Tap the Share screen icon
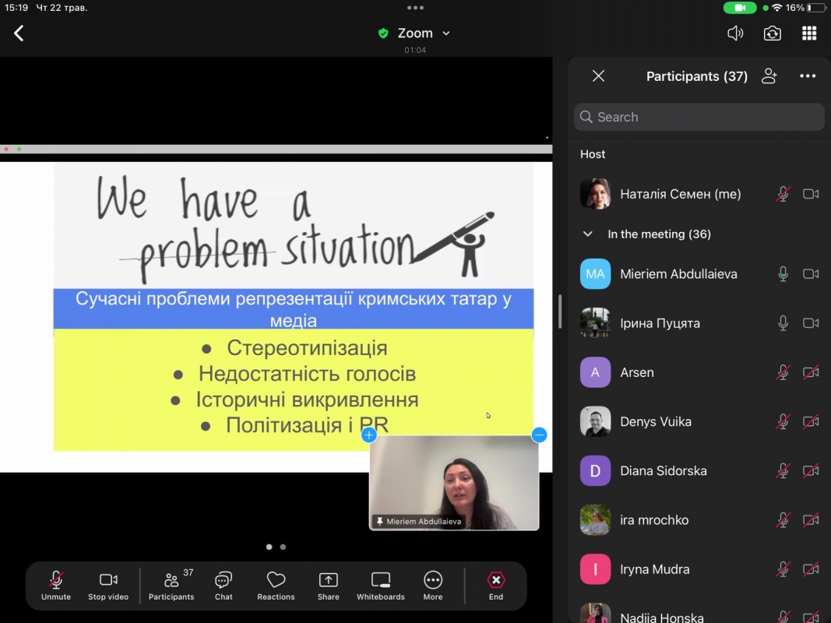 point(328,585)
